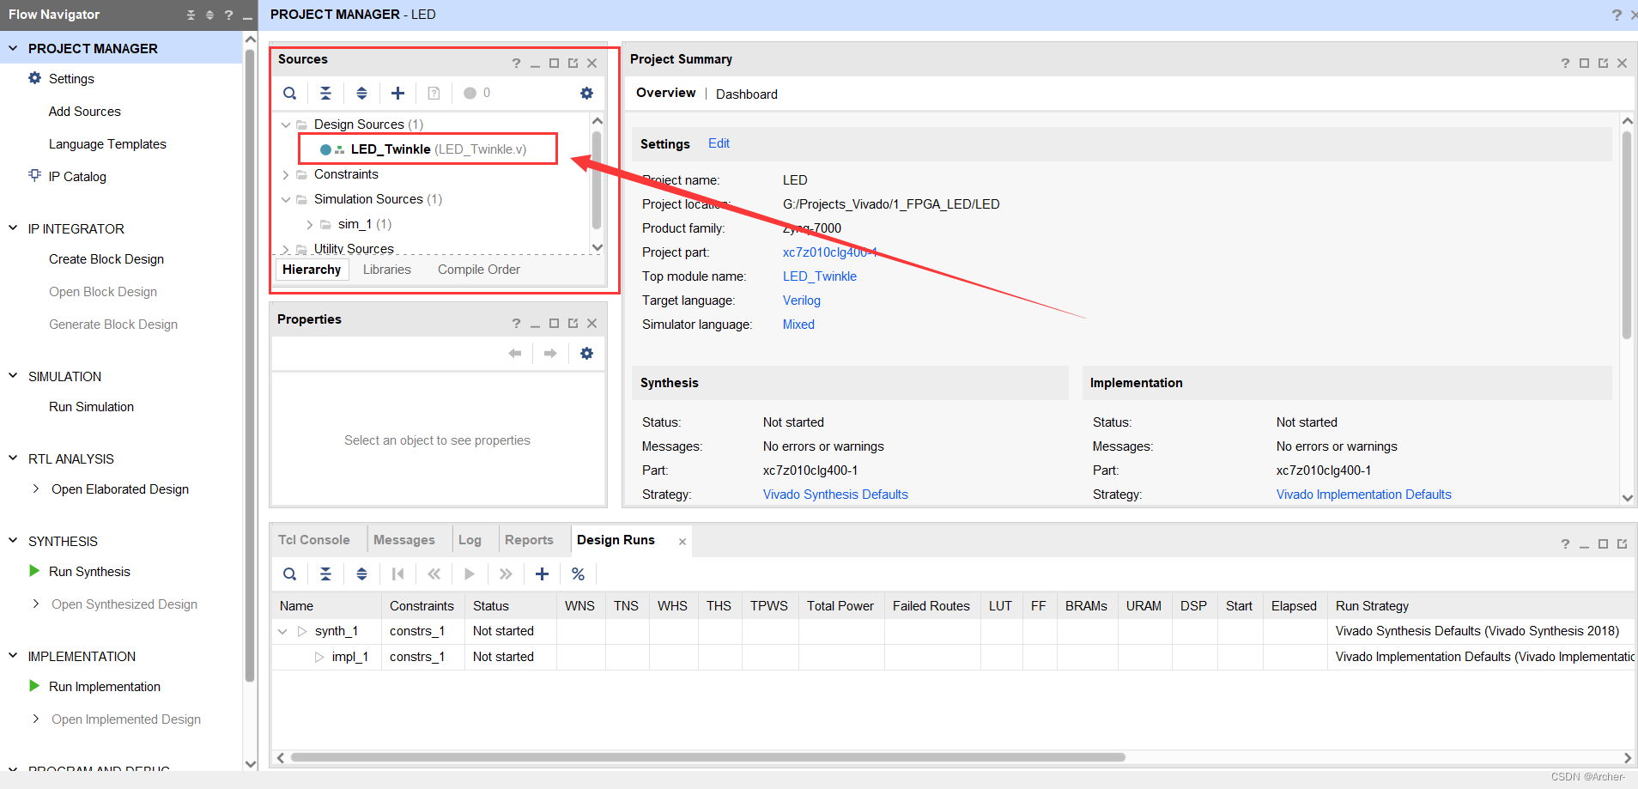The width and height of the screenshot is (1638, 789).
Task: Collapse PROJECT MANAGER section
Action: click(x=13, y=48)
